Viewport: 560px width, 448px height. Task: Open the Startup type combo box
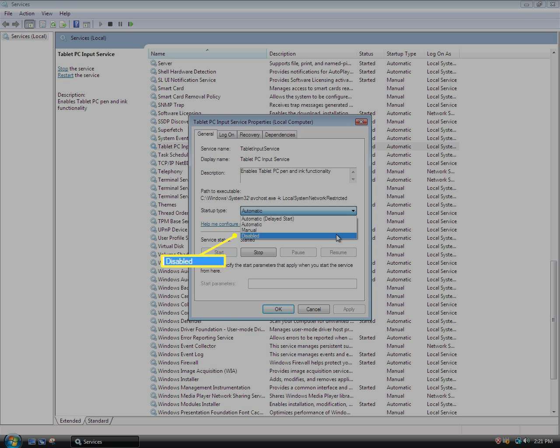[298, 211]
